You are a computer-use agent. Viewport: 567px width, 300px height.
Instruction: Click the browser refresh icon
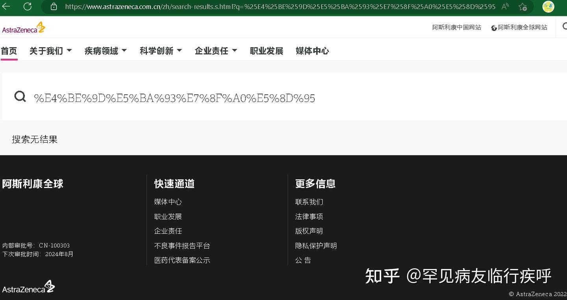point(26,6)
